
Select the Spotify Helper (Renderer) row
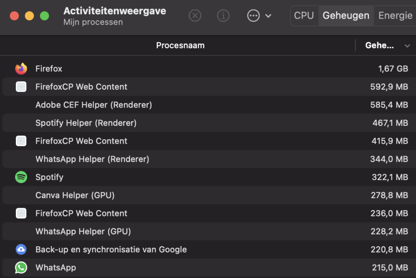pyautogui.click(x=209, y=123)
